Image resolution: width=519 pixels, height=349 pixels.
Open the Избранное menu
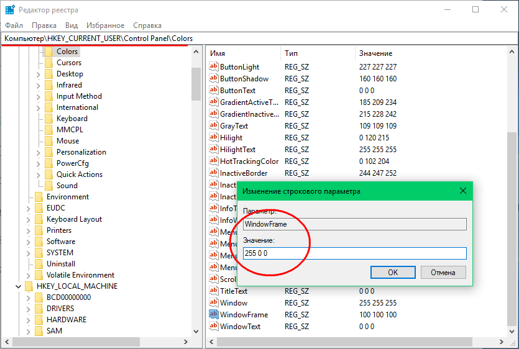click(105, 25)
